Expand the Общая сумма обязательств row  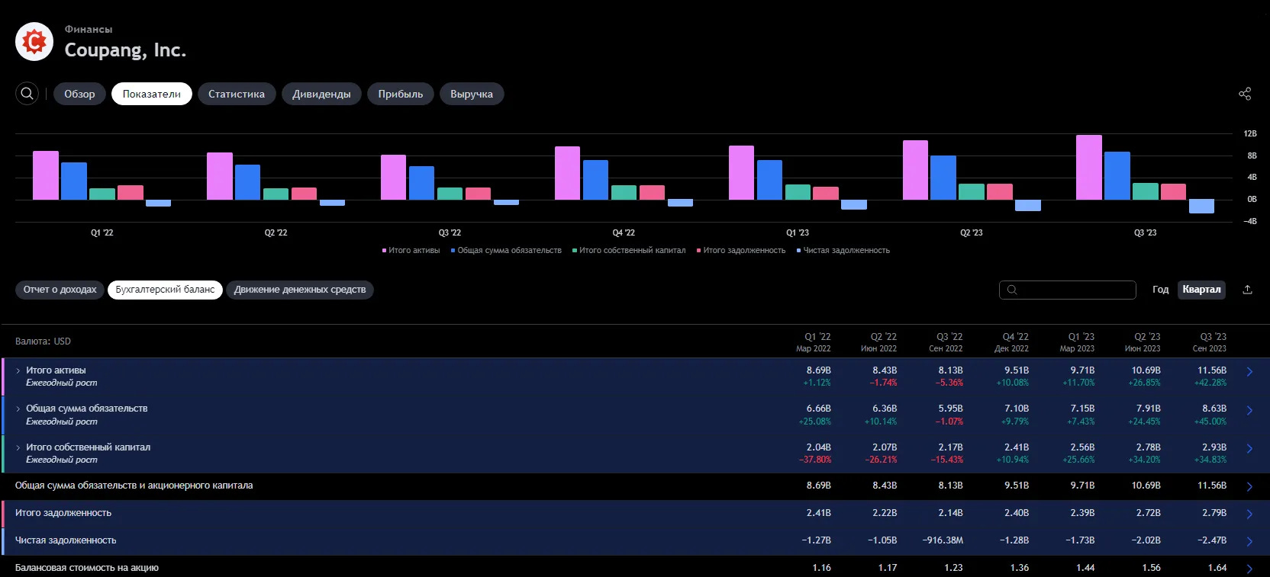[x=18, y=409]
